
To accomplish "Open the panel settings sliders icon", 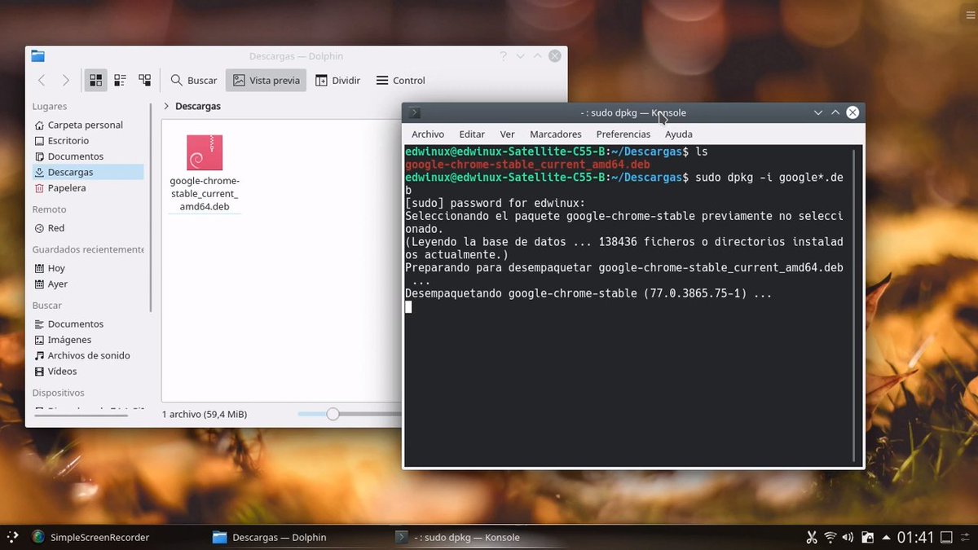I will pyautogui.click(x=967, y=537).
